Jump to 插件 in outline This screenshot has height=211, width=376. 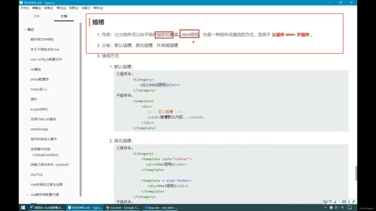coord(34,99)
